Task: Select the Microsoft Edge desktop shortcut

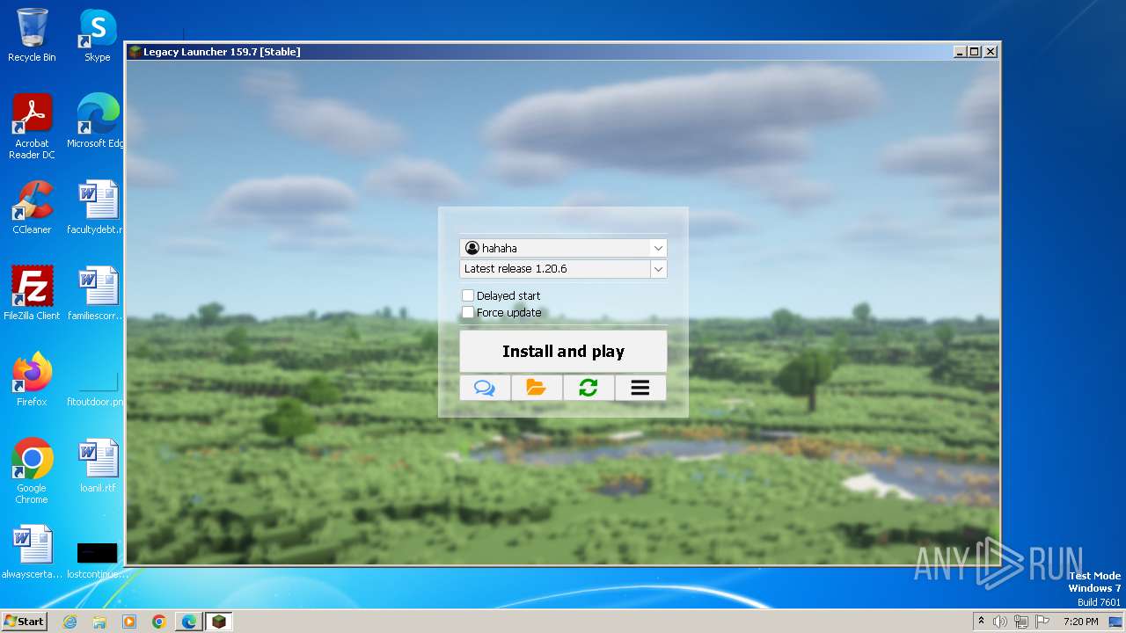Action: coord(98,121)
